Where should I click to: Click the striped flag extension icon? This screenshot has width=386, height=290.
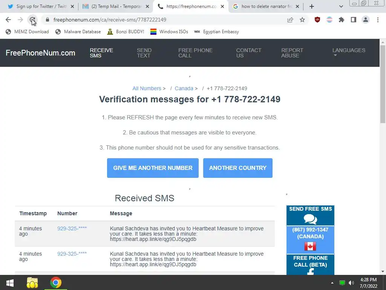(x=329, y=20)
